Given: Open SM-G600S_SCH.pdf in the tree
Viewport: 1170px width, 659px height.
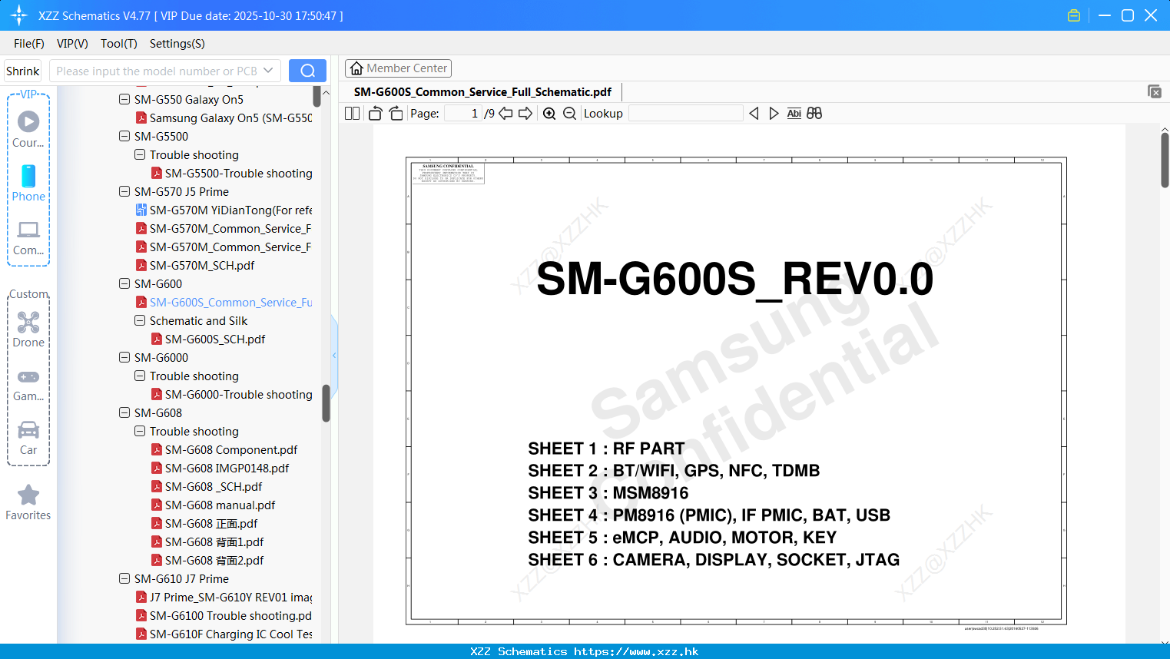Looking at the screenshot, I should pyautogui.click(x=215, y=339).
